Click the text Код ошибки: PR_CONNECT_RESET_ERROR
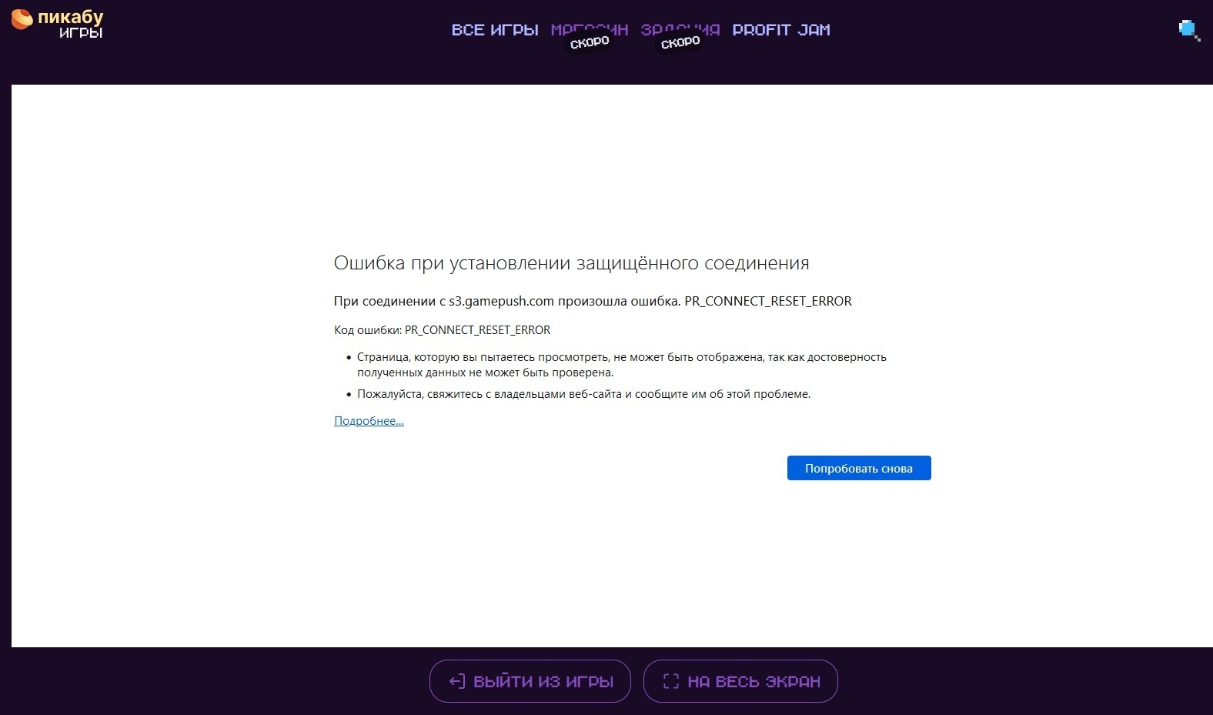This screenshot has height=715, width=1213. click(x=443, y=330)
